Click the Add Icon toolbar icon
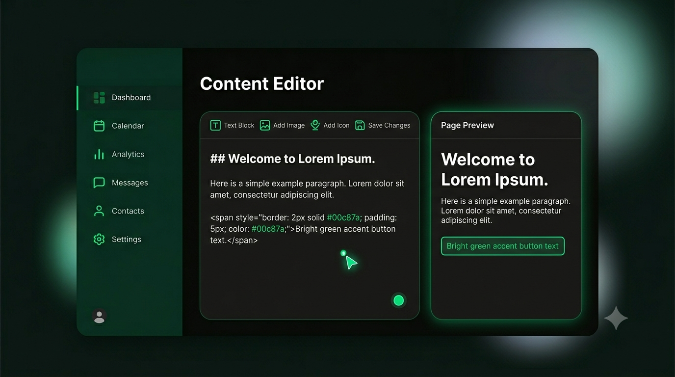 click(x=315, y=125)
